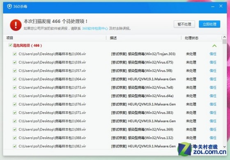230x160 pixels.
Task: Click 信任 link for 006.vir
Action: (213, 54)
